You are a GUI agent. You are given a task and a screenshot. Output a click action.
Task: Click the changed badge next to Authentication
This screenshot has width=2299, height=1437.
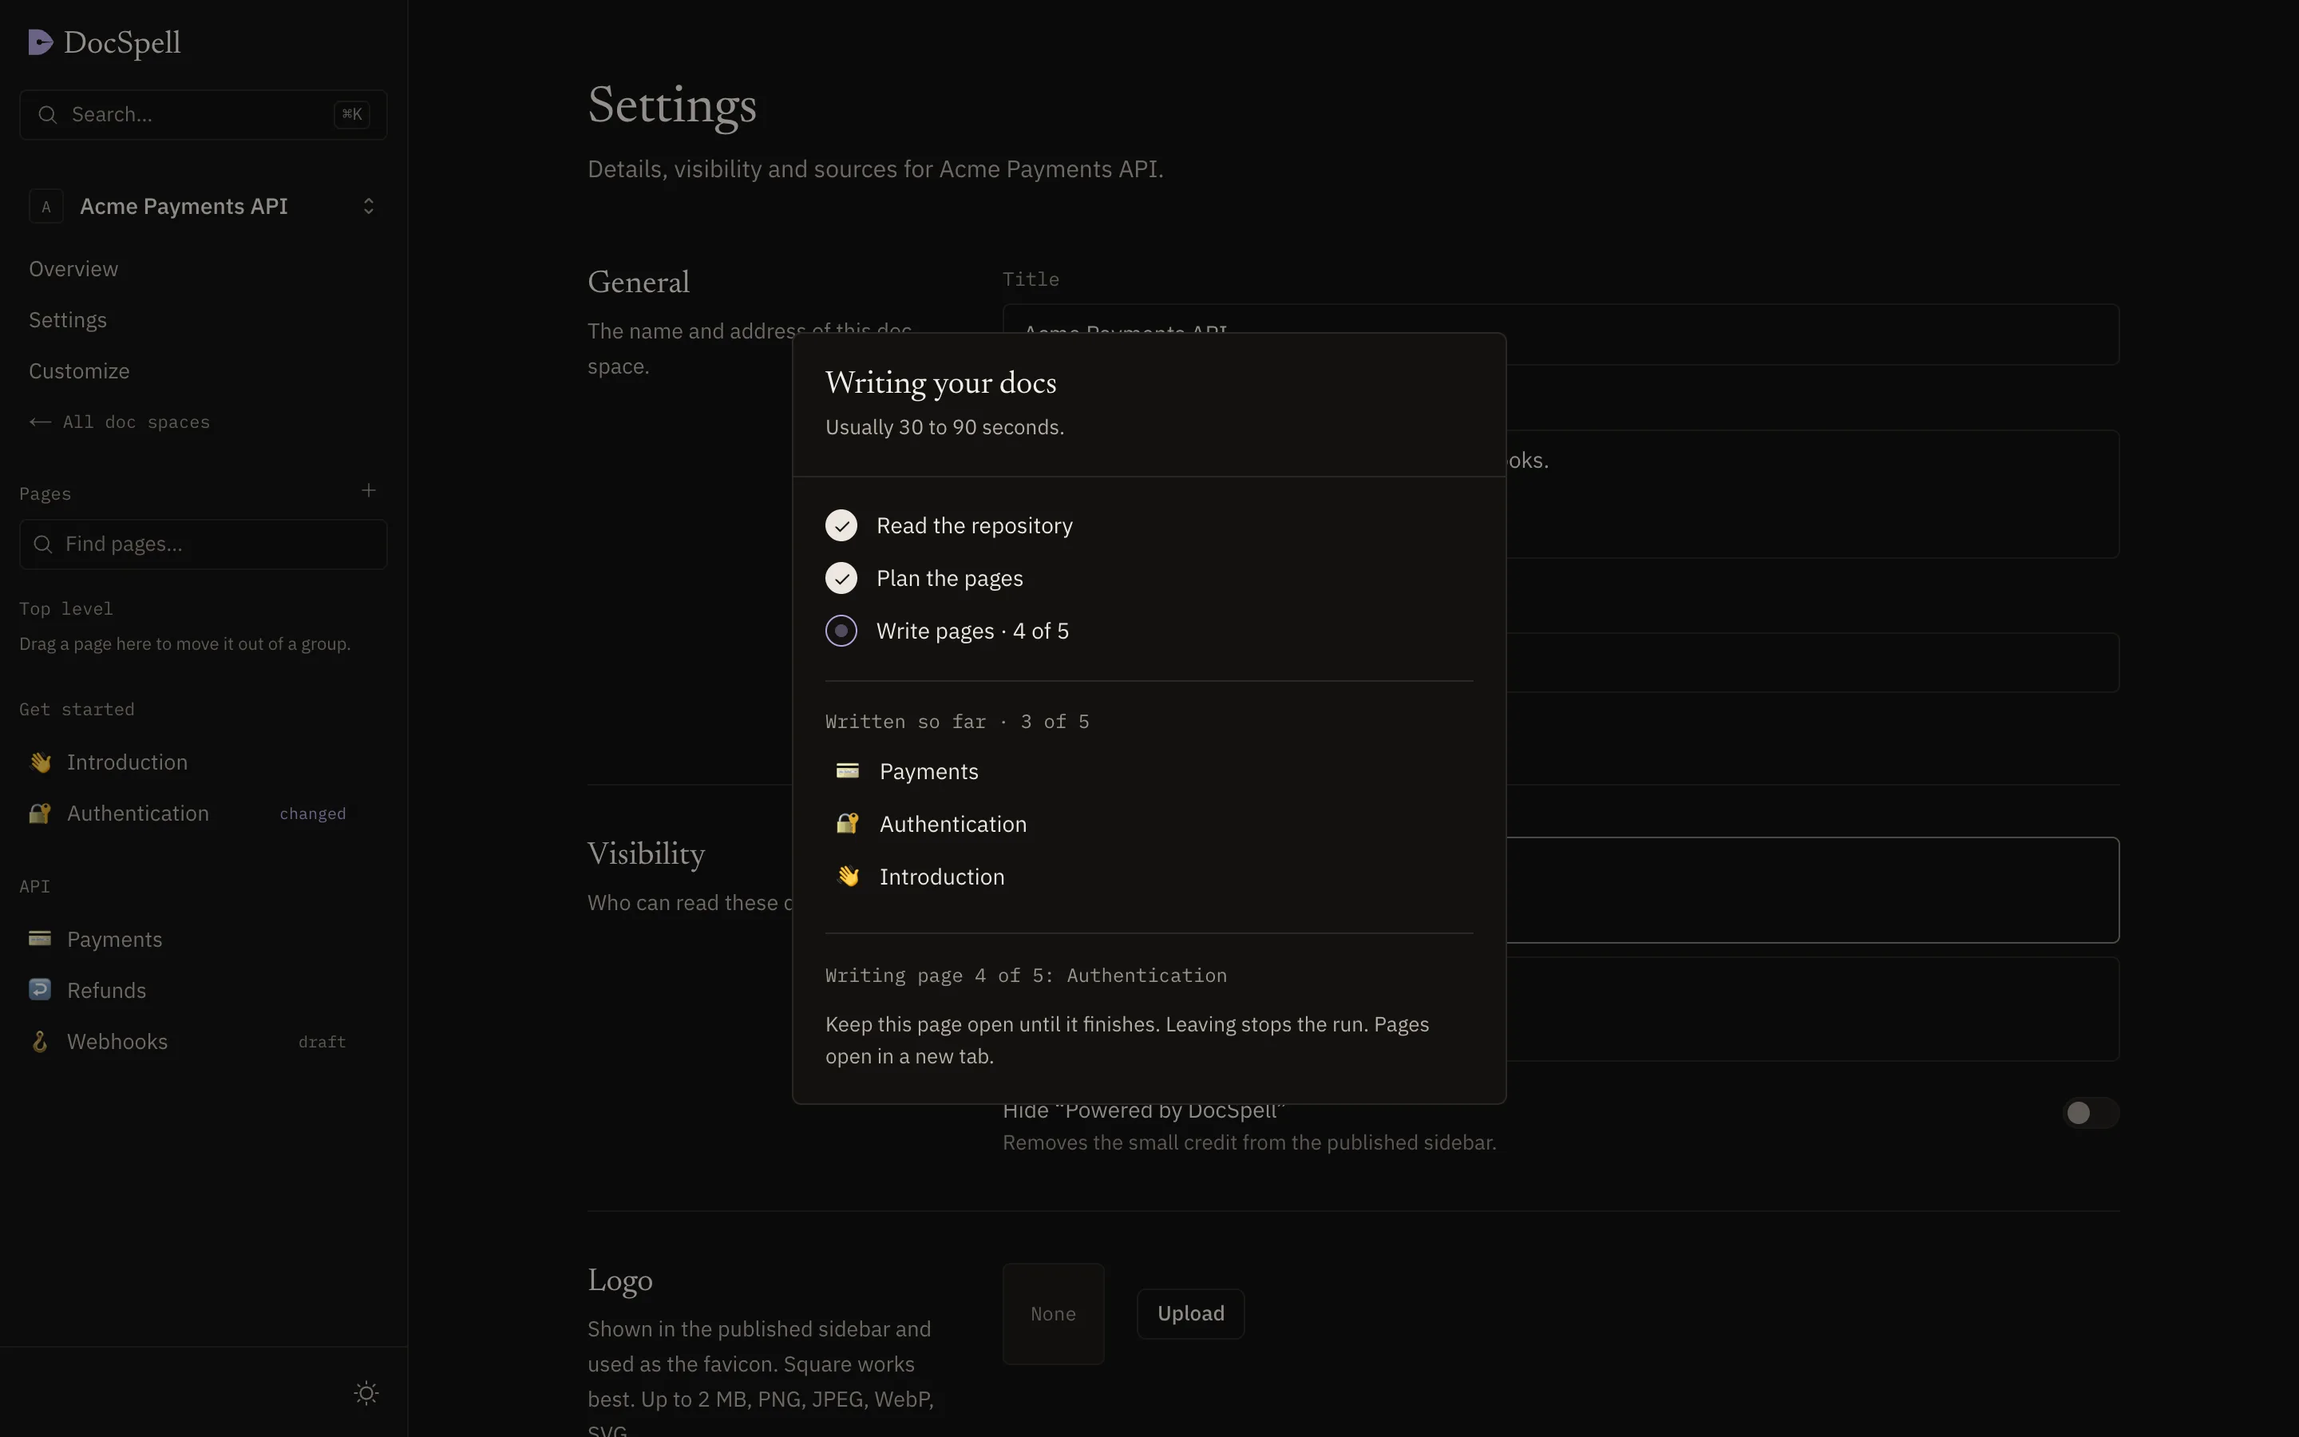[x=313, y=814]
